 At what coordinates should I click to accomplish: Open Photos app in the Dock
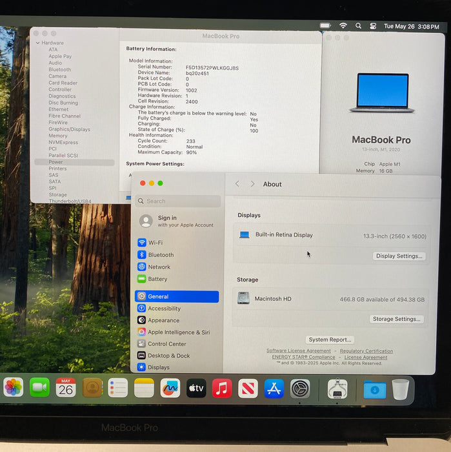point(14,387)
